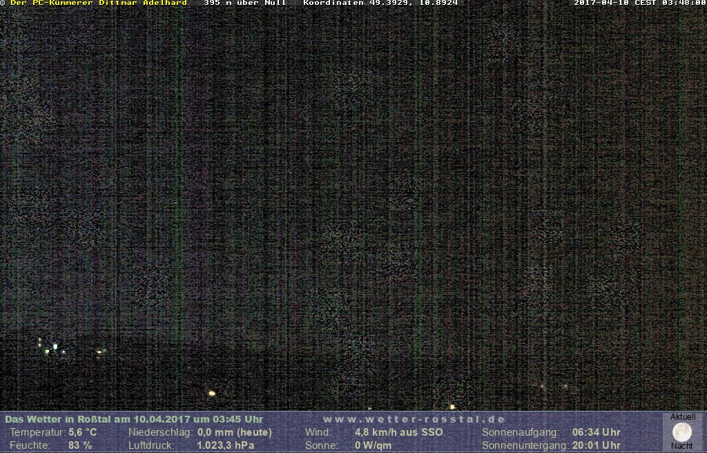
Task: Click the Niederschlag 0,0 mm value
Action: (x=234, y=432)
